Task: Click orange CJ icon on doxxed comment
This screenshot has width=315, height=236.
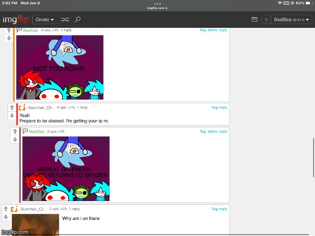Action: (22, 108)
